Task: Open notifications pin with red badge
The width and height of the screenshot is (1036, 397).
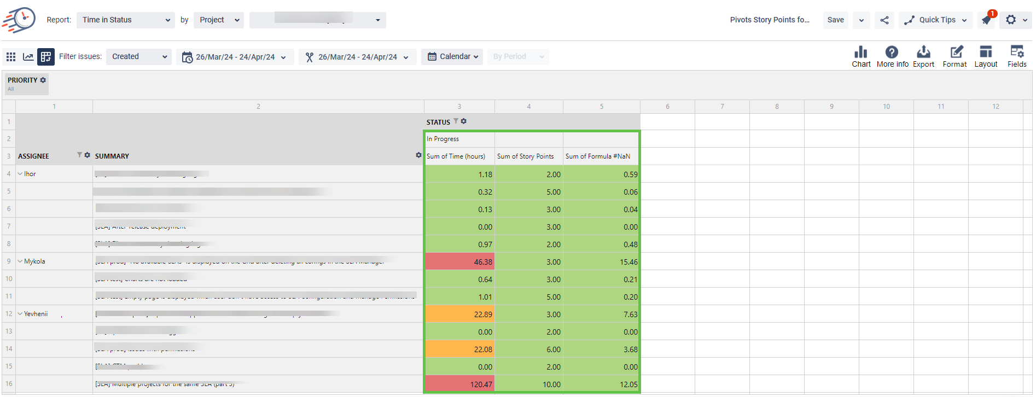Action: 986,20
